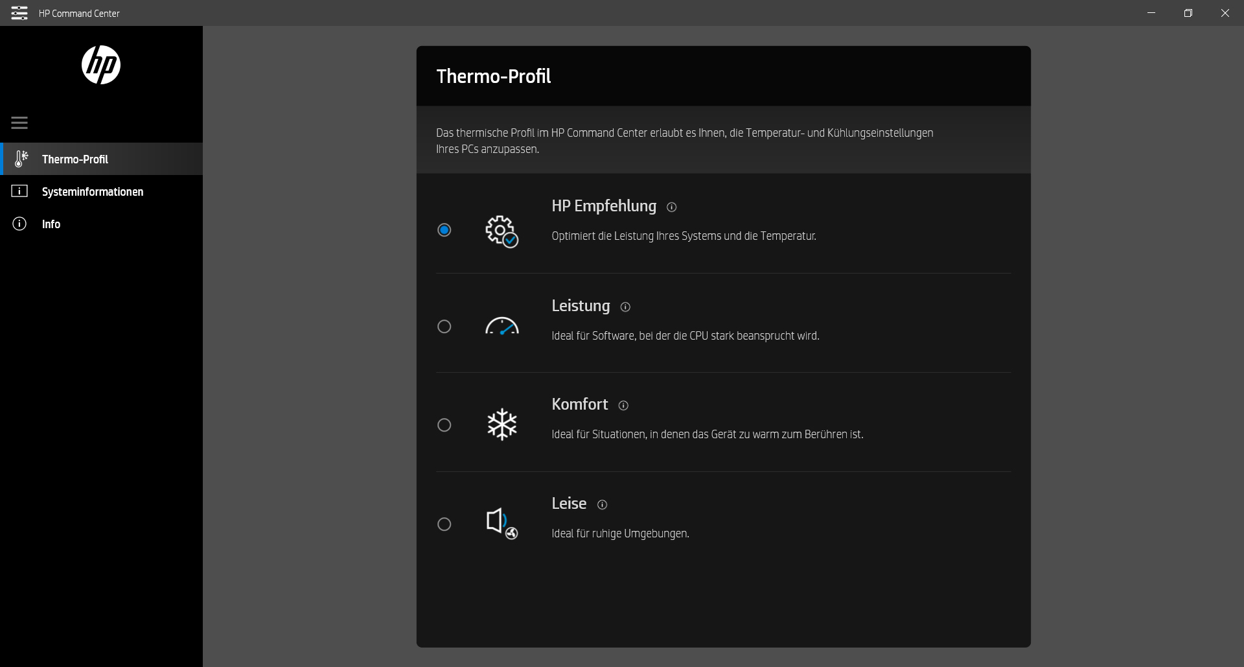Show info tooltip next to Komfort
Screen dimensions: 1244x667
(x=623, y=406)
